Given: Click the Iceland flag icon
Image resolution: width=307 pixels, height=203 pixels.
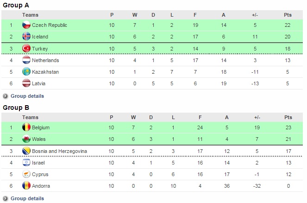Looking at the screenshot, I should 26,37.
